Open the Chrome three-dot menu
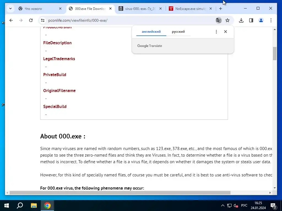The image size is (282, 211). tap(271, 20)
